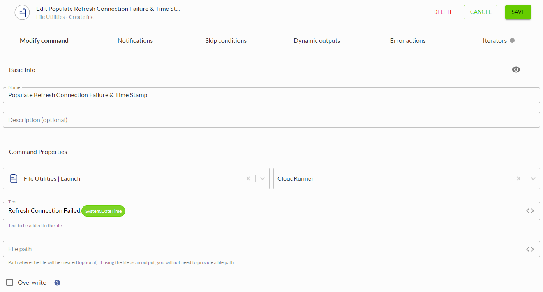Screen dimensions: 543x292
Task: Click the Iterators status dot indicator
Action: [512, 40]
